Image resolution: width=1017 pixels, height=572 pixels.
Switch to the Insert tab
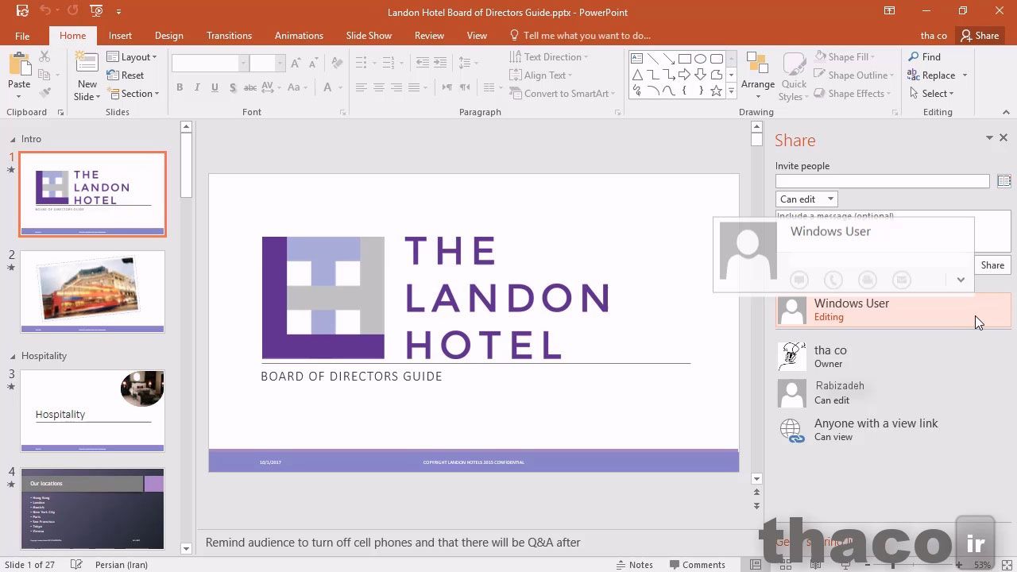(x=120, y=36)
